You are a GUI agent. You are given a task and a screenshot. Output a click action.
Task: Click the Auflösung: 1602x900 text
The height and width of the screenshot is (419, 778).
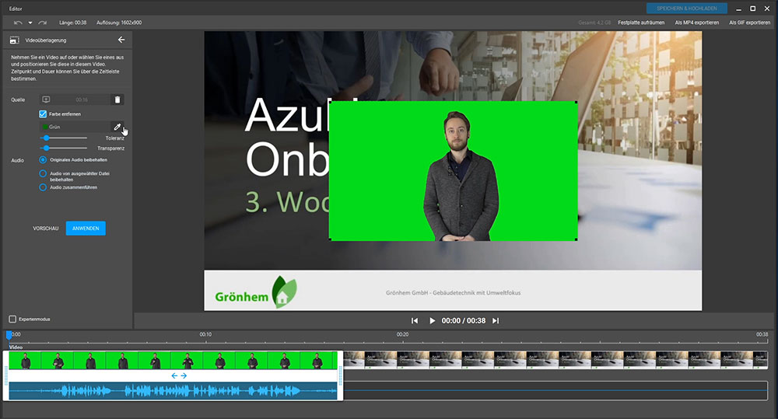[119, 23]
